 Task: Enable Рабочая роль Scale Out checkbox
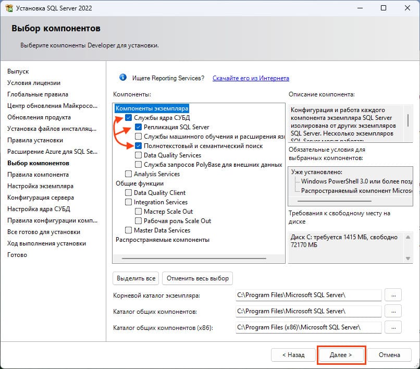pos(138,221)
